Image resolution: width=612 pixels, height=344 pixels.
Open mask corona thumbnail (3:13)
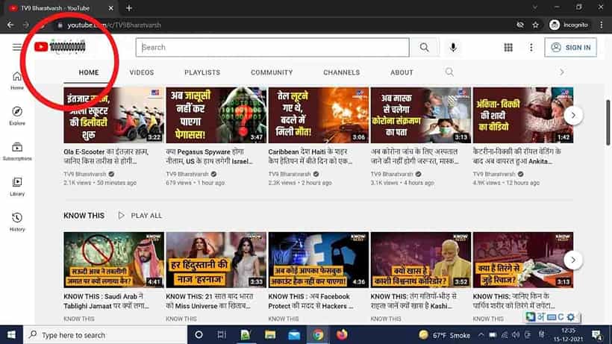click(421, 115)
